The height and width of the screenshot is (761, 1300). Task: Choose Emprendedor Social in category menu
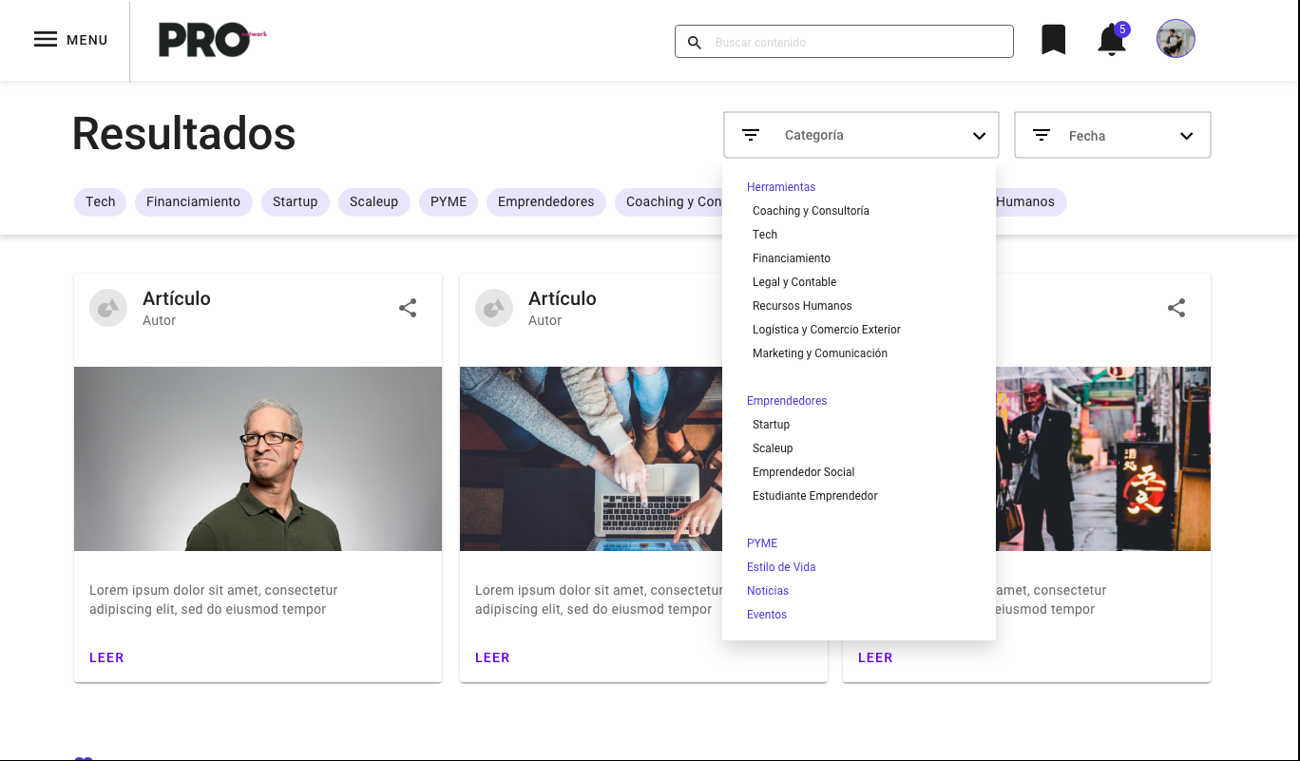803,472
